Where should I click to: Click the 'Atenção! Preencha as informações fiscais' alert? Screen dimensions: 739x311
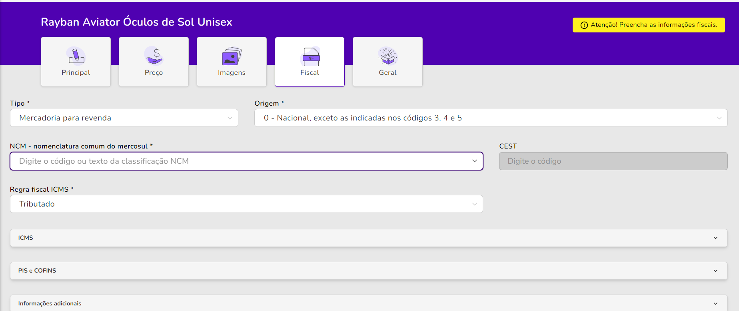click(x=649, y=25)
